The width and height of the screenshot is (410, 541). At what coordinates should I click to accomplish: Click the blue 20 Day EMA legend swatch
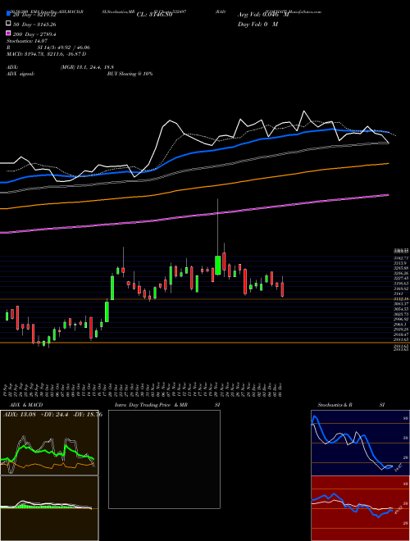pyautogui.click(x=8, y=14)
